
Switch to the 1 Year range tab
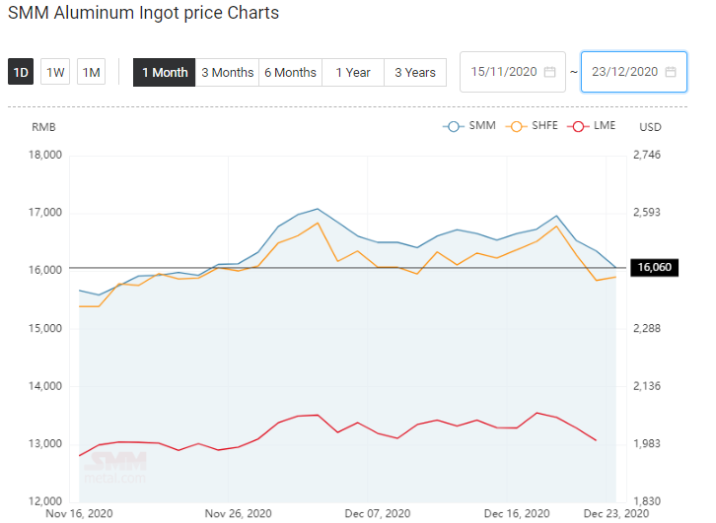pyautogui.click(x=353, y=72)
